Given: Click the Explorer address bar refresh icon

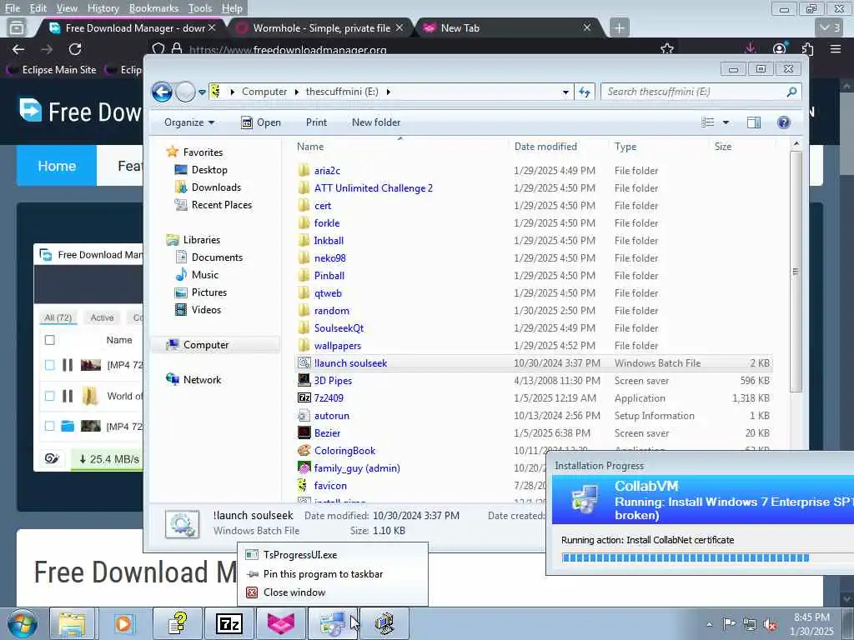Looking at the screenshot, I should [x=585, y=92].
